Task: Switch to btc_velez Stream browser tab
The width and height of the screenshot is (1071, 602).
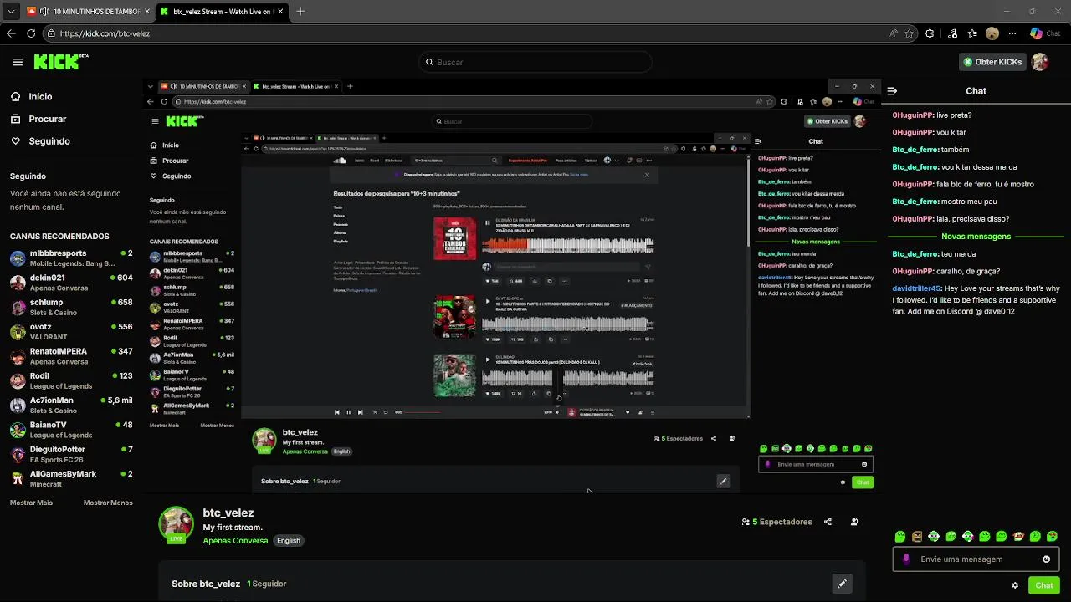Action: [223, 12]
